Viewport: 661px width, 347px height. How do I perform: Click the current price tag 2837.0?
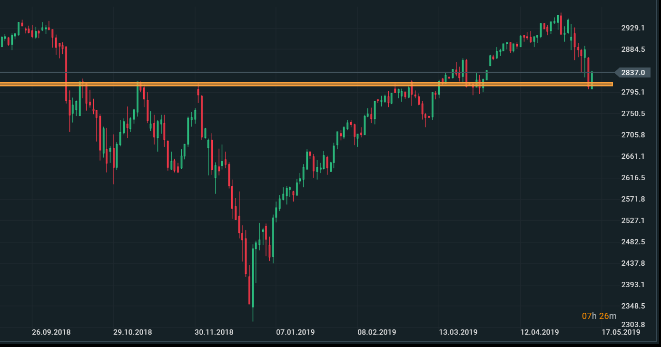tap(632, 72)
